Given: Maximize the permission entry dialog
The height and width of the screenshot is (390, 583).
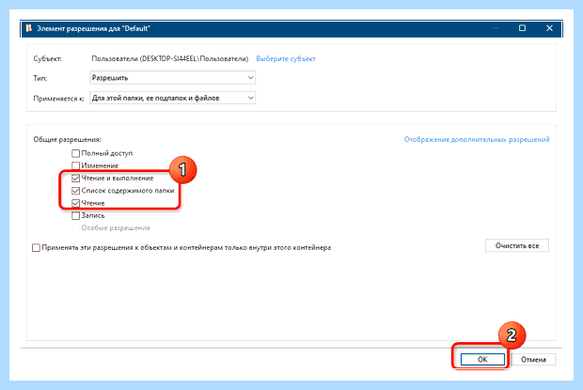Looking at the screenshot, I should click(523, 28).
